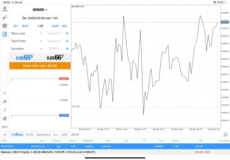Open the accounts profile icon in sidebar
This screenshot has height=160, width=230.
coord(5,8)
